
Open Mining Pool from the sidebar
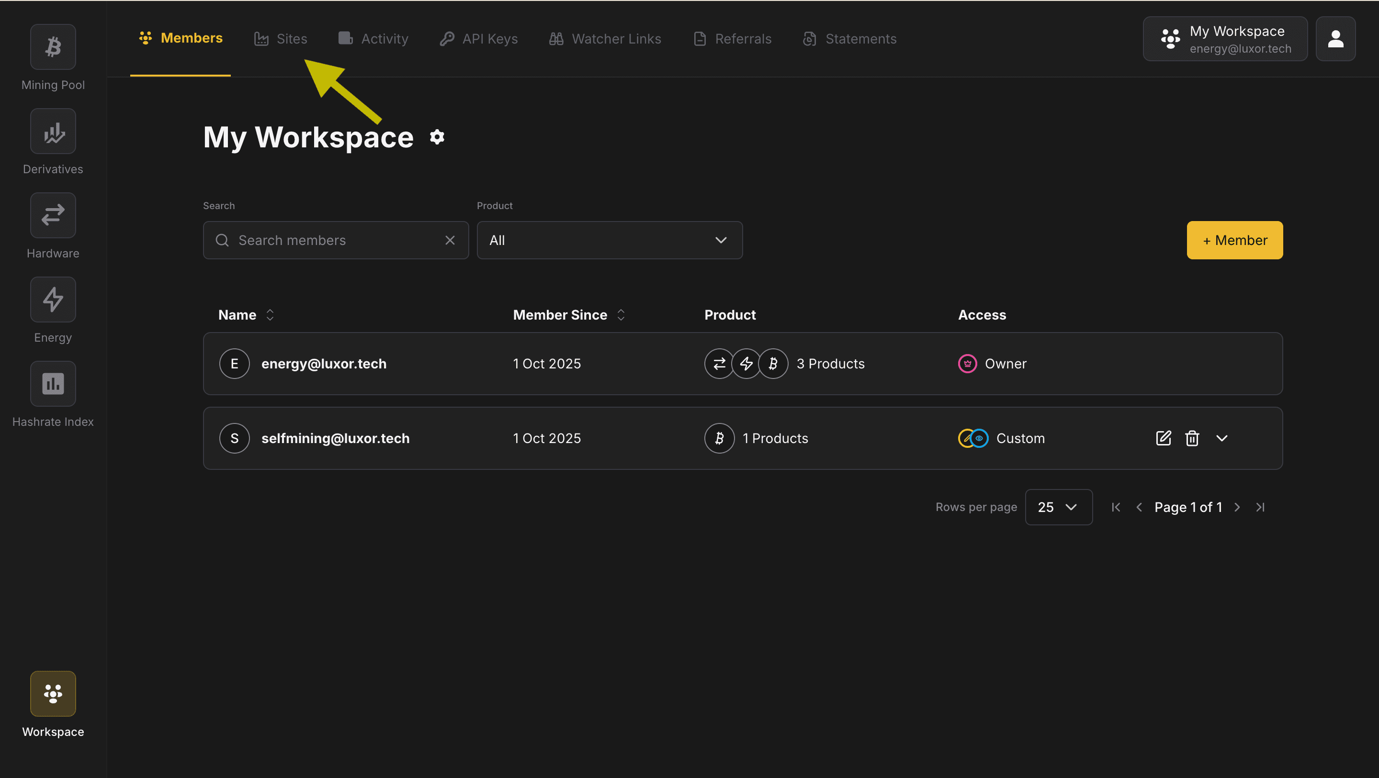[53, 47]
